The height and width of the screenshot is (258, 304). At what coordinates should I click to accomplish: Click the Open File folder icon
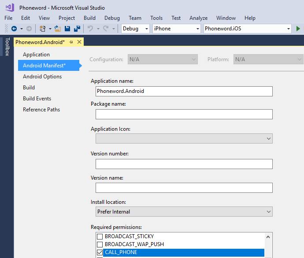[57, 29]
